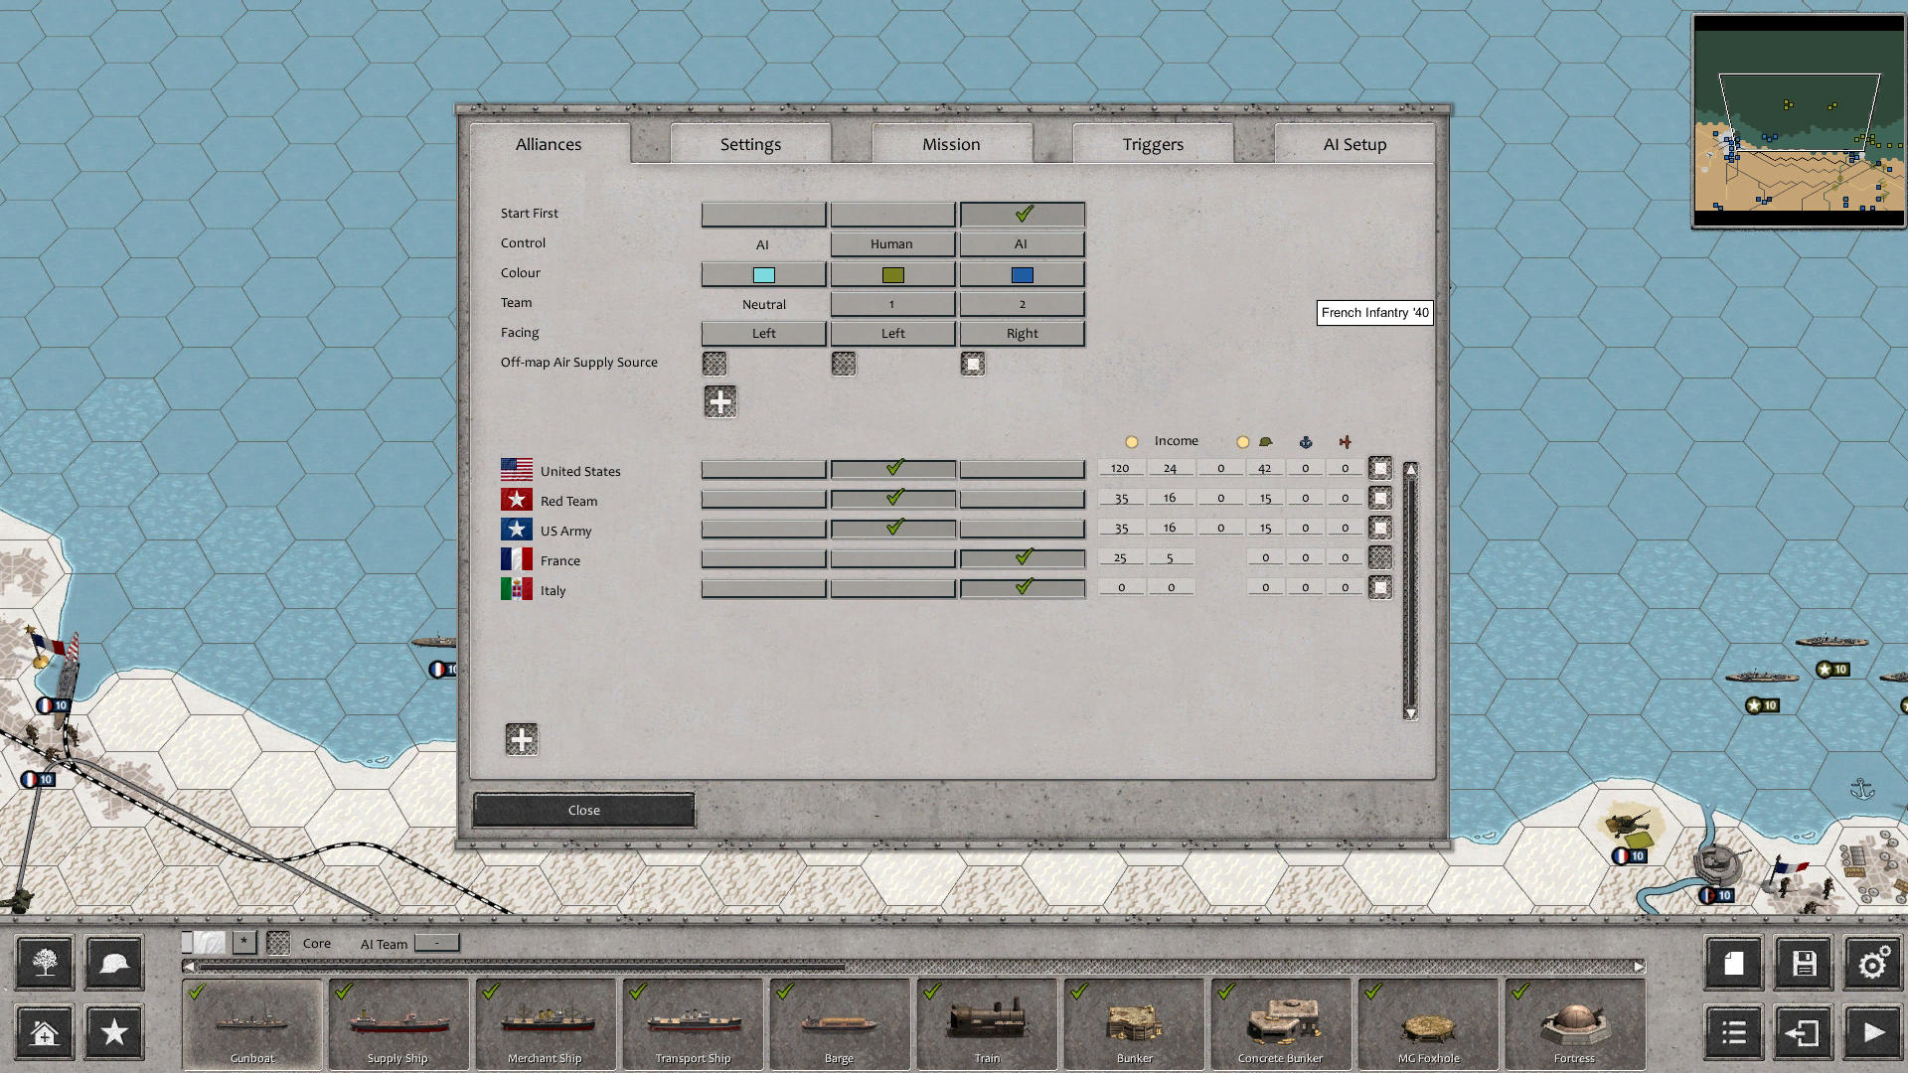Screen dimensions: 1908x1073
Task: Save the scenario with the floppy disk icon
Action: [x=1803, y=963]
